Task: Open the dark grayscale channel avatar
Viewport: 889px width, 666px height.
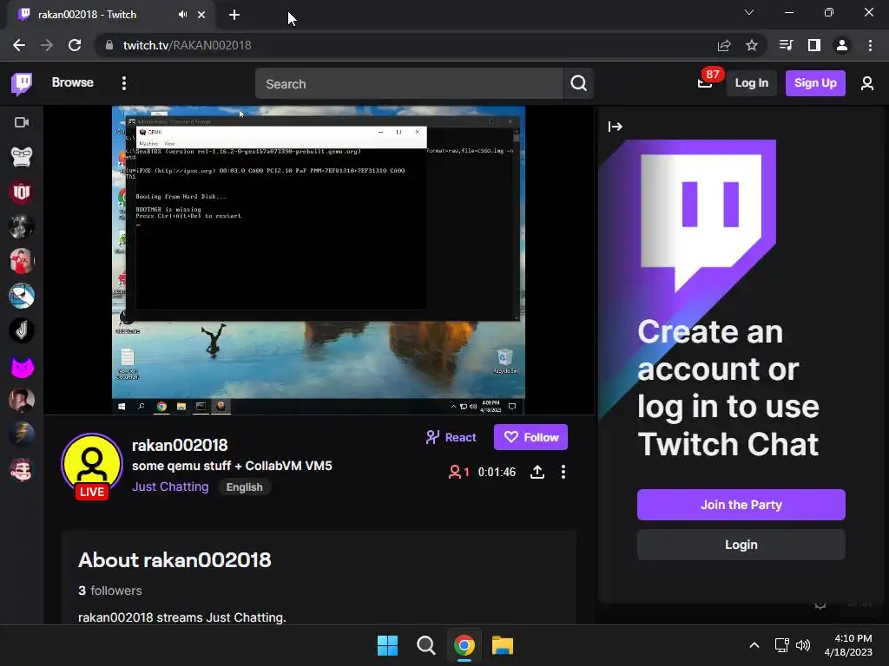Action: click(22, 226)
